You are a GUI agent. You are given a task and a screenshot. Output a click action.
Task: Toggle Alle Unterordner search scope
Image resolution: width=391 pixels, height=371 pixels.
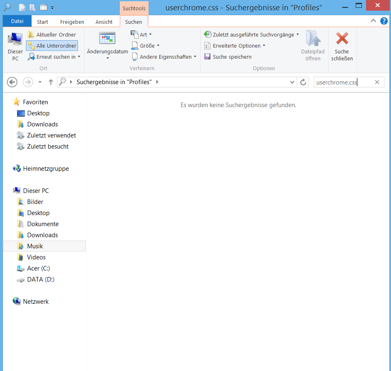pos(52,46)
